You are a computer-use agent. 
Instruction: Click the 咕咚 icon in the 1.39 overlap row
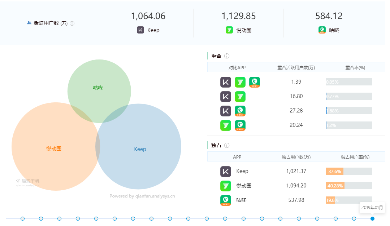(x=255, y=82)
